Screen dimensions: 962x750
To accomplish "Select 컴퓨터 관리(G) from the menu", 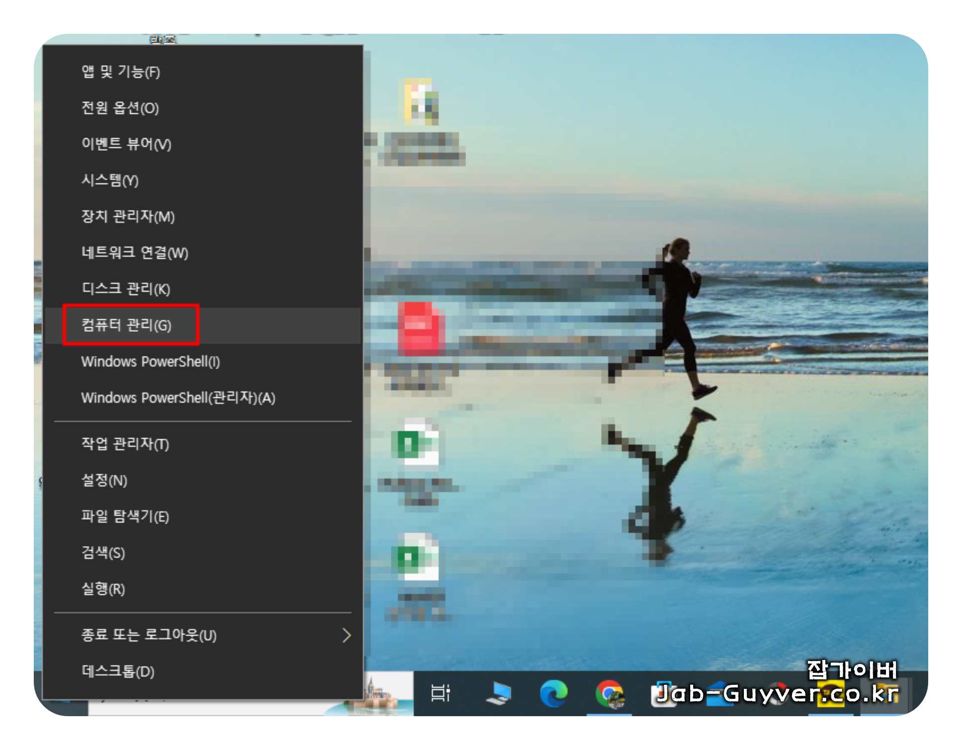I will 126,325.
